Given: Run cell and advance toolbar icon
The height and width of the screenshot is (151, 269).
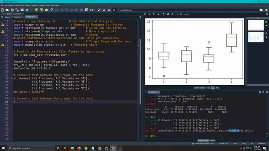Looking at the screenshot, I should [x=42, y=10].
